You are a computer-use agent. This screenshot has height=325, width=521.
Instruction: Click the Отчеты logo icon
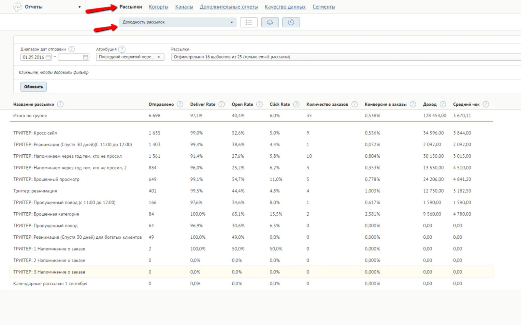pos(18,7)
